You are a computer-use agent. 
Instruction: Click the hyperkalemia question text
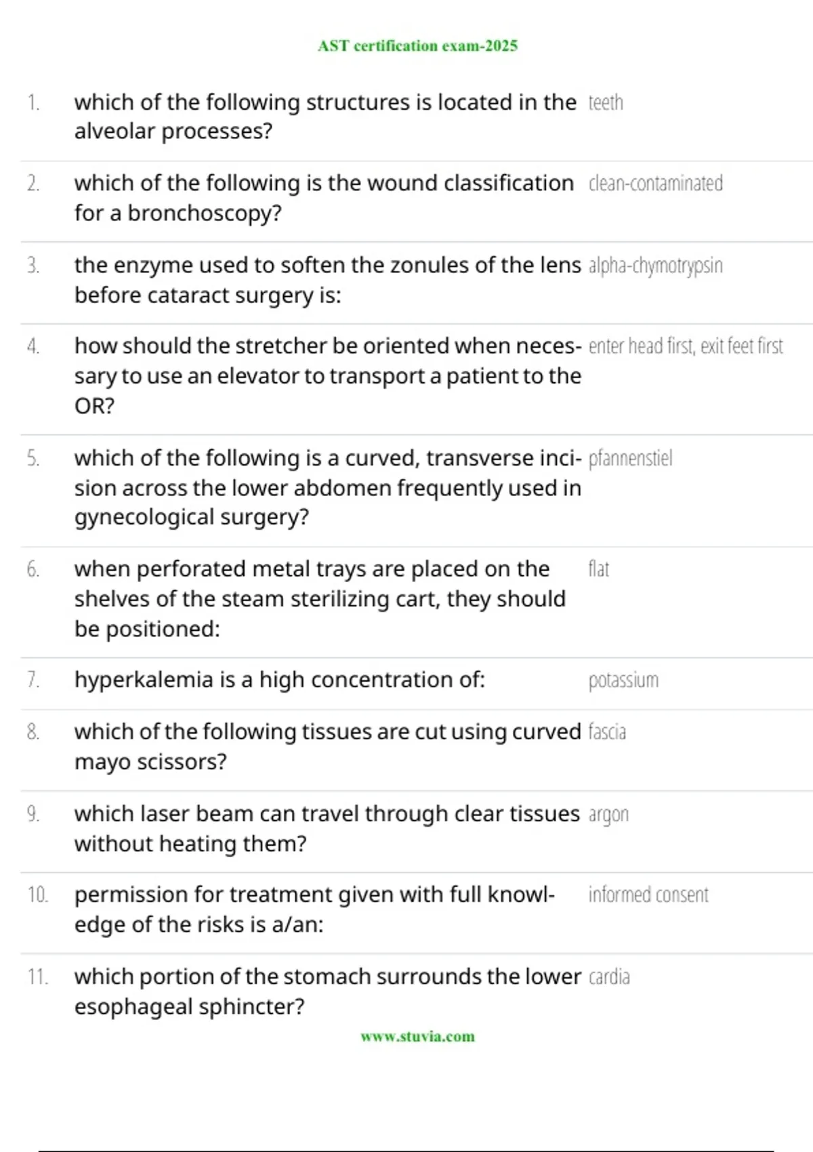coord(279,680)
